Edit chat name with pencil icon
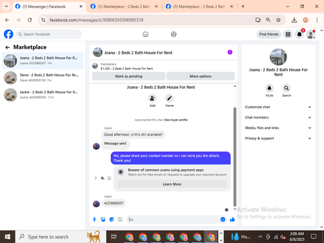Screen dimensions: 324x243 pyautogui.click(x=169, y=98)
